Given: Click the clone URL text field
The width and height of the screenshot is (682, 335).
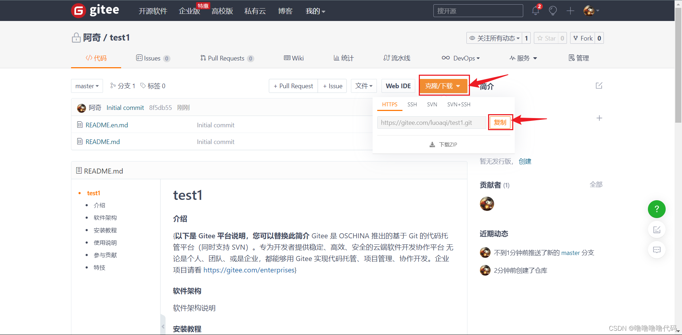Looking at the screenshot, I should point(432,123).
